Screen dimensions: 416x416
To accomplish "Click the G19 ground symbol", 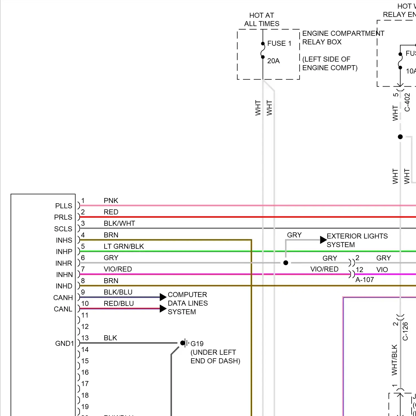I will click(x=185, y=343).
